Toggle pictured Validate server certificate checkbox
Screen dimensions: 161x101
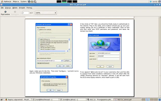pos(38,30)
